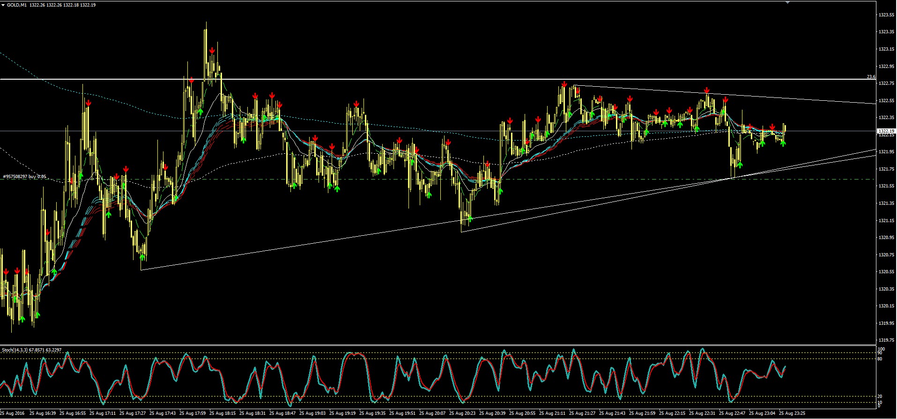
Task: Click the 1320.75 price scale label
Action: (x=887, y=255)
